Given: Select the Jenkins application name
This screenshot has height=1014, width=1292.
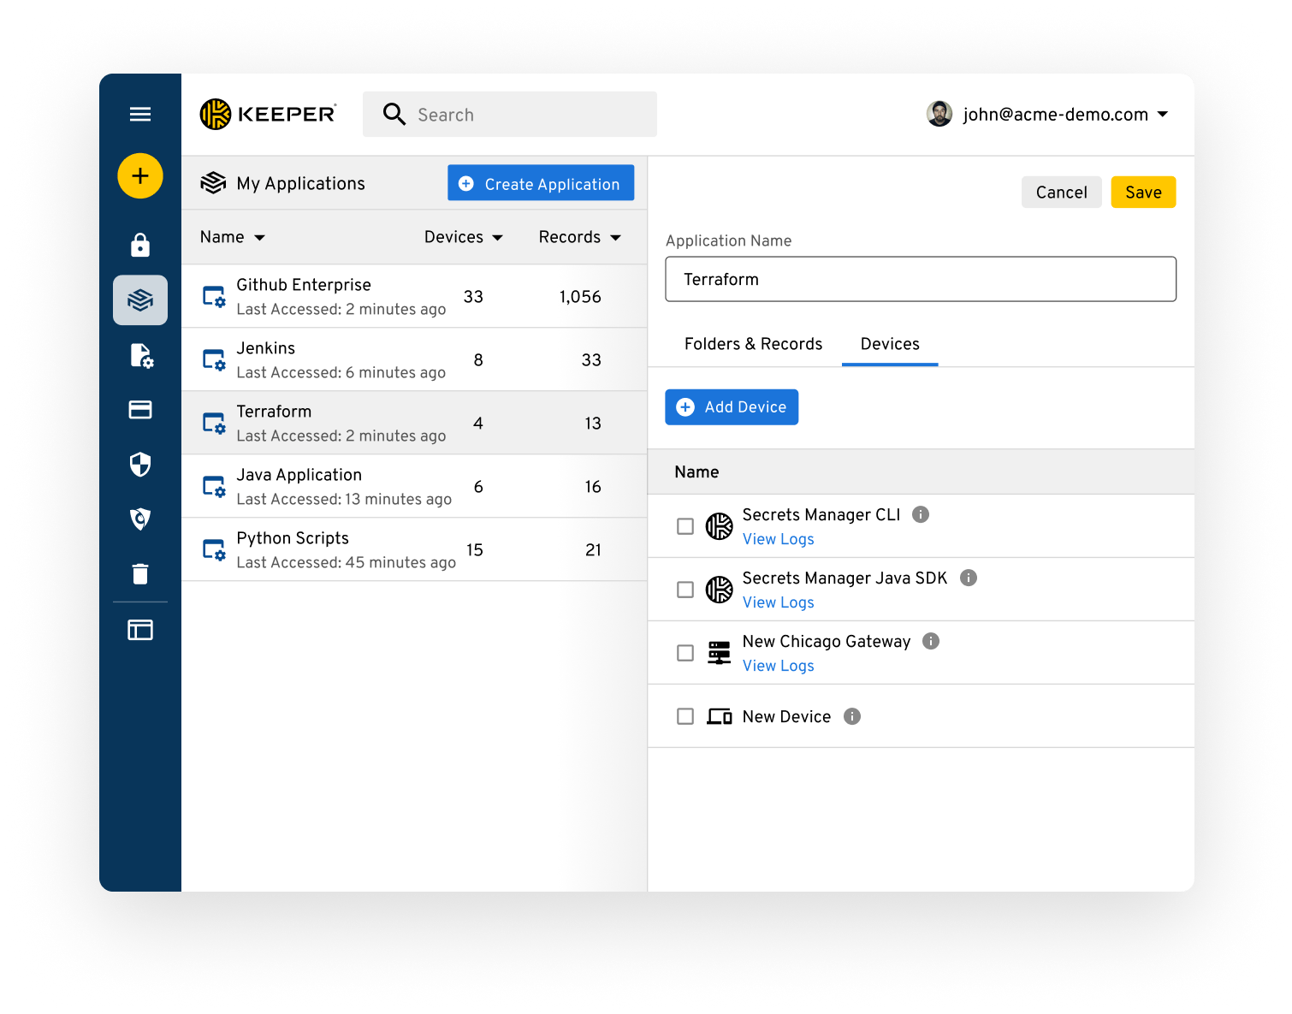Looking at the screenshot, I should pyautogui.click(x=266, y=348).
